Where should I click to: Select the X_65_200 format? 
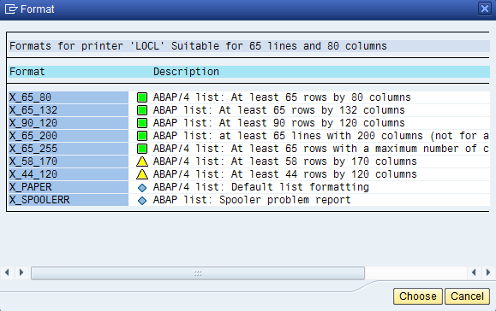(x=69, y=136)
